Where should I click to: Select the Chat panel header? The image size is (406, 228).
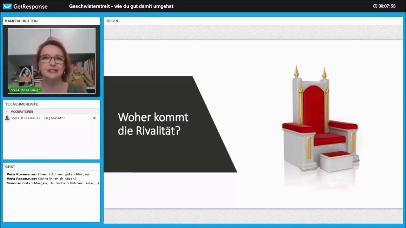pos(51,167)
